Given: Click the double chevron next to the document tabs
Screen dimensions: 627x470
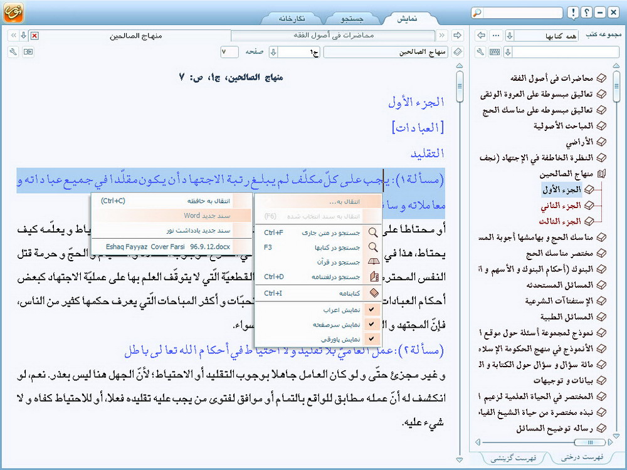Looking at the screenshot, I should tap(442, 35).
